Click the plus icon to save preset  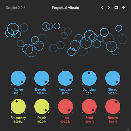(x=124, y=7)
